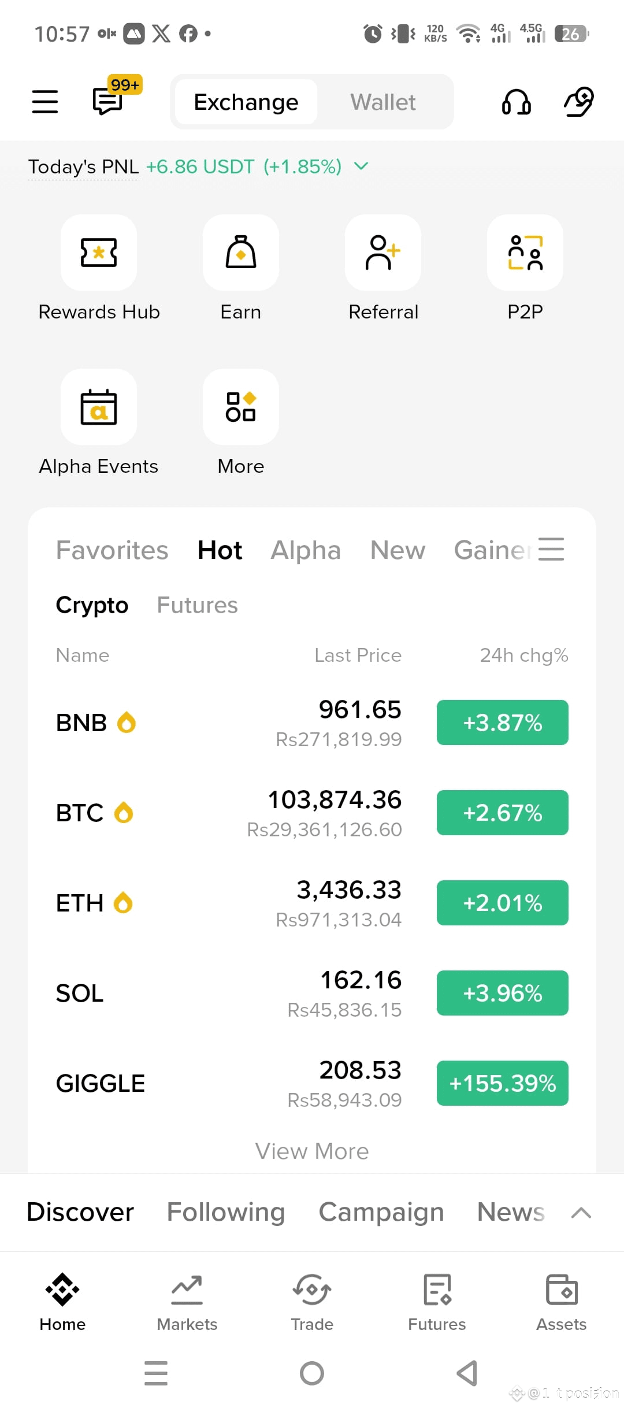Open the Referral icon
Image resolution: width=624 pixels, height=1408 pixels.
383,253
